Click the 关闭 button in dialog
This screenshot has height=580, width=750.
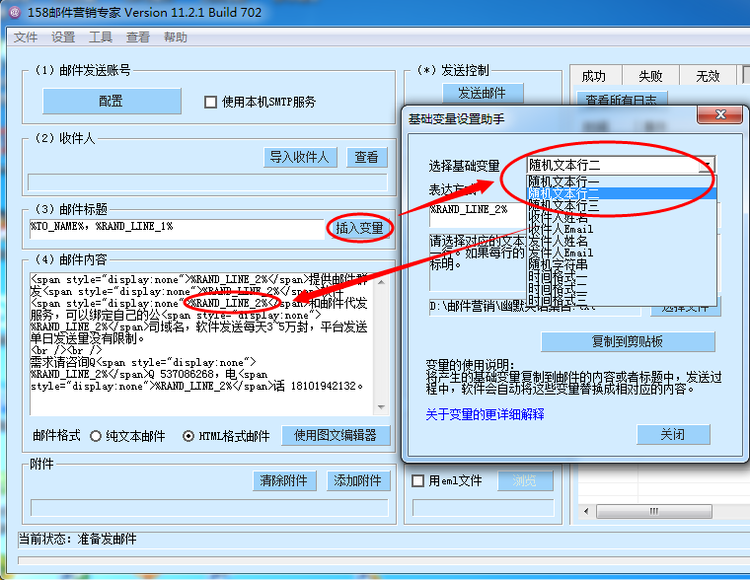point(673,434)
